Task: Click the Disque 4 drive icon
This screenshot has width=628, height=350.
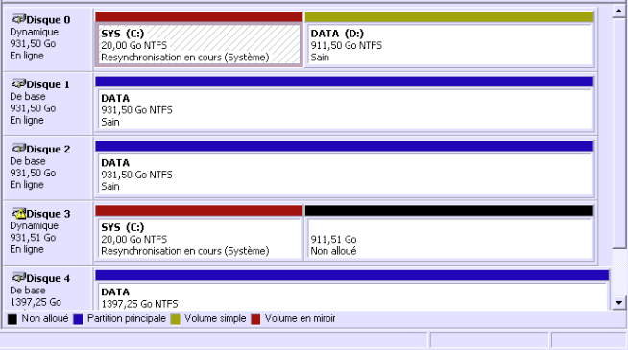Action: tap(18, 277)
